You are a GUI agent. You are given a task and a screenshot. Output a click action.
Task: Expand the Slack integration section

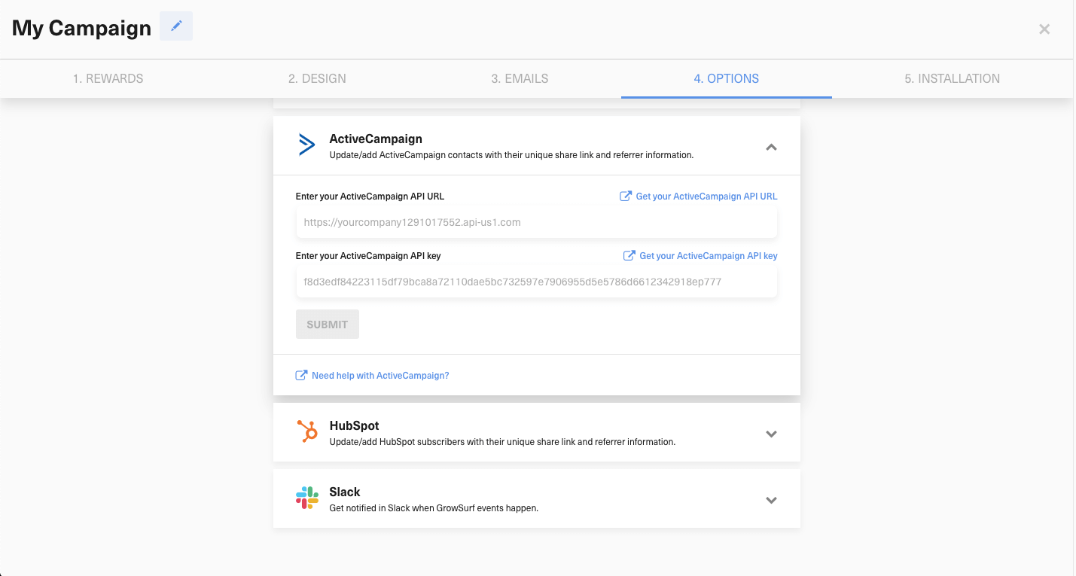coord(771,499)
